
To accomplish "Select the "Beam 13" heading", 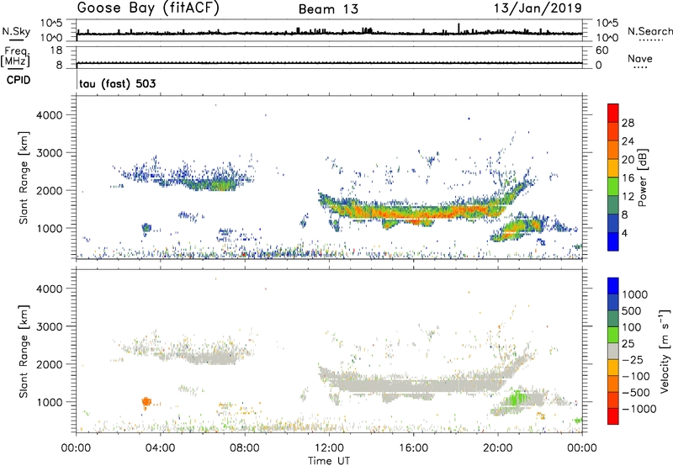I will [328, 9].
